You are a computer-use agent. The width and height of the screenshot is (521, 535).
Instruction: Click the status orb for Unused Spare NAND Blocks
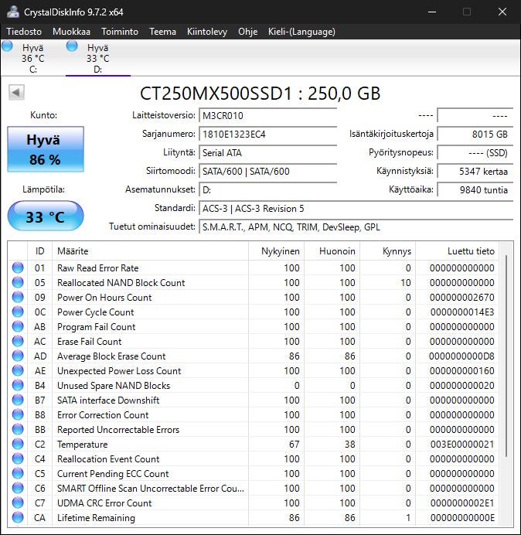coord(18,386)
